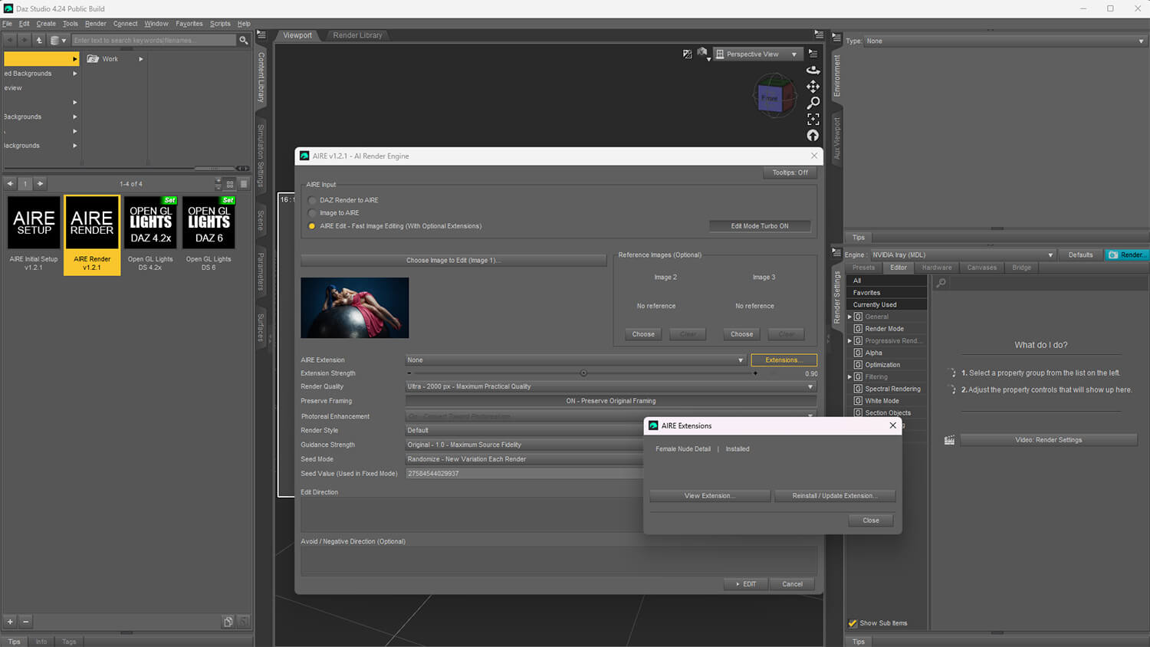This screenshot has width=1150, height=647.
Task: Adjust the Extension Strength slider
Action: click(x=583, y=373)
